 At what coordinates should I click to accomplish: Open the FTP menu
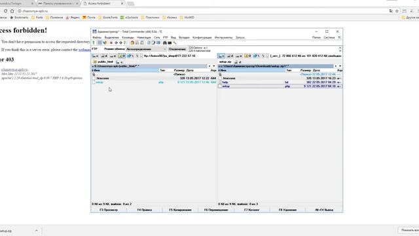pos(166,37)
